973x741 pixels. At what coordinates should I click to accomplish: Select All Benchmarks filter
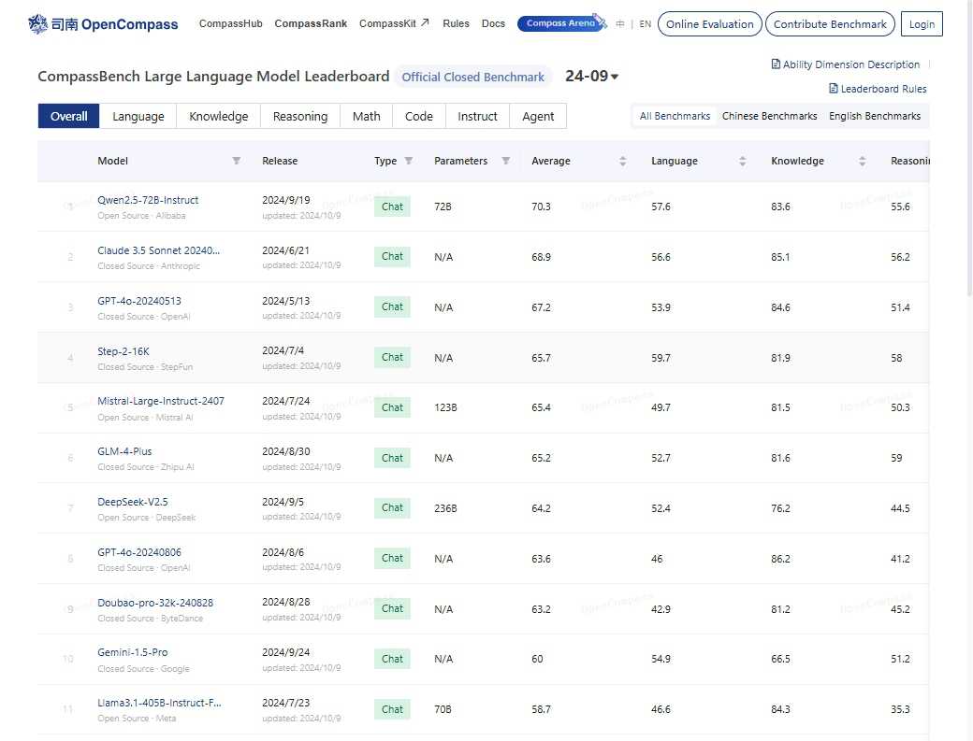click(x=675, y=116)
